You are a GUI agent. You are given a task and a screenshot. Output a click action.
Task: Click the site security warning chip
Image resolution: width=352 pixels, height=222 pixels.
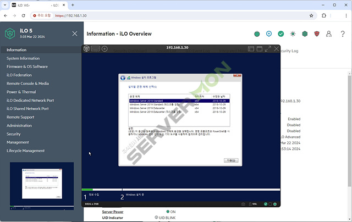click(x=42, y=15)
